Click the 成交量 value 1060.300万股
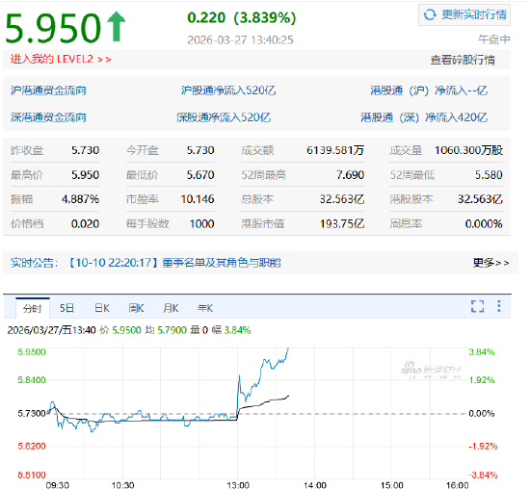 (469, 150)
